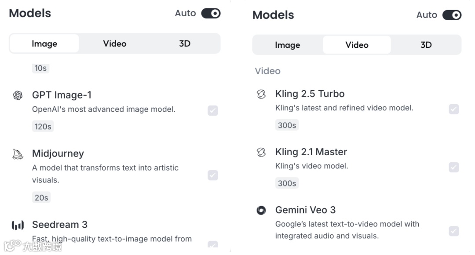The image size is (475, 255).
Task: Click the 120s badge under GPT Image-1
Action: (x=43, y=127)
